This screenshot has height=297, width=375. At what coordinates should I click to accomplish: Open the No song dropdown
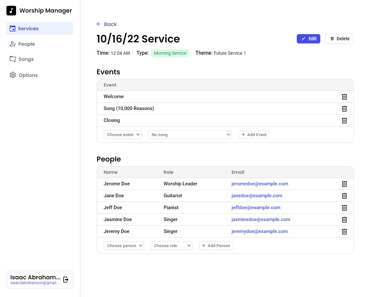(x=190, y=135)
